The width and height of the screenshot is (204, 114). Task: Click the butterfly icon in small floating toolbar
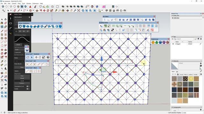tap(27, 50)
